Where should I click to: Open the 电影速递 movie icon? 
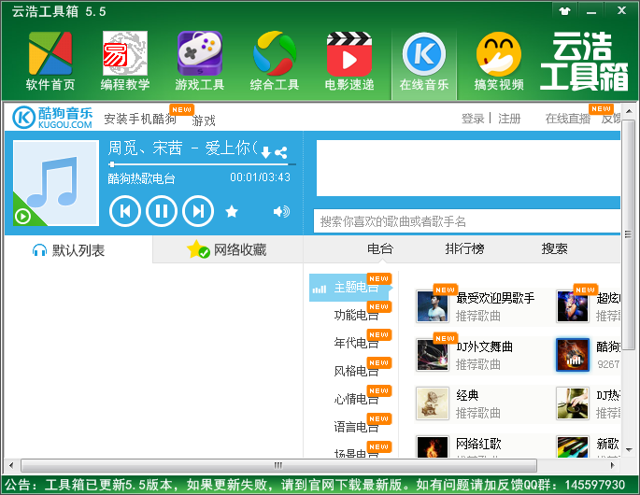pos(349,62)
